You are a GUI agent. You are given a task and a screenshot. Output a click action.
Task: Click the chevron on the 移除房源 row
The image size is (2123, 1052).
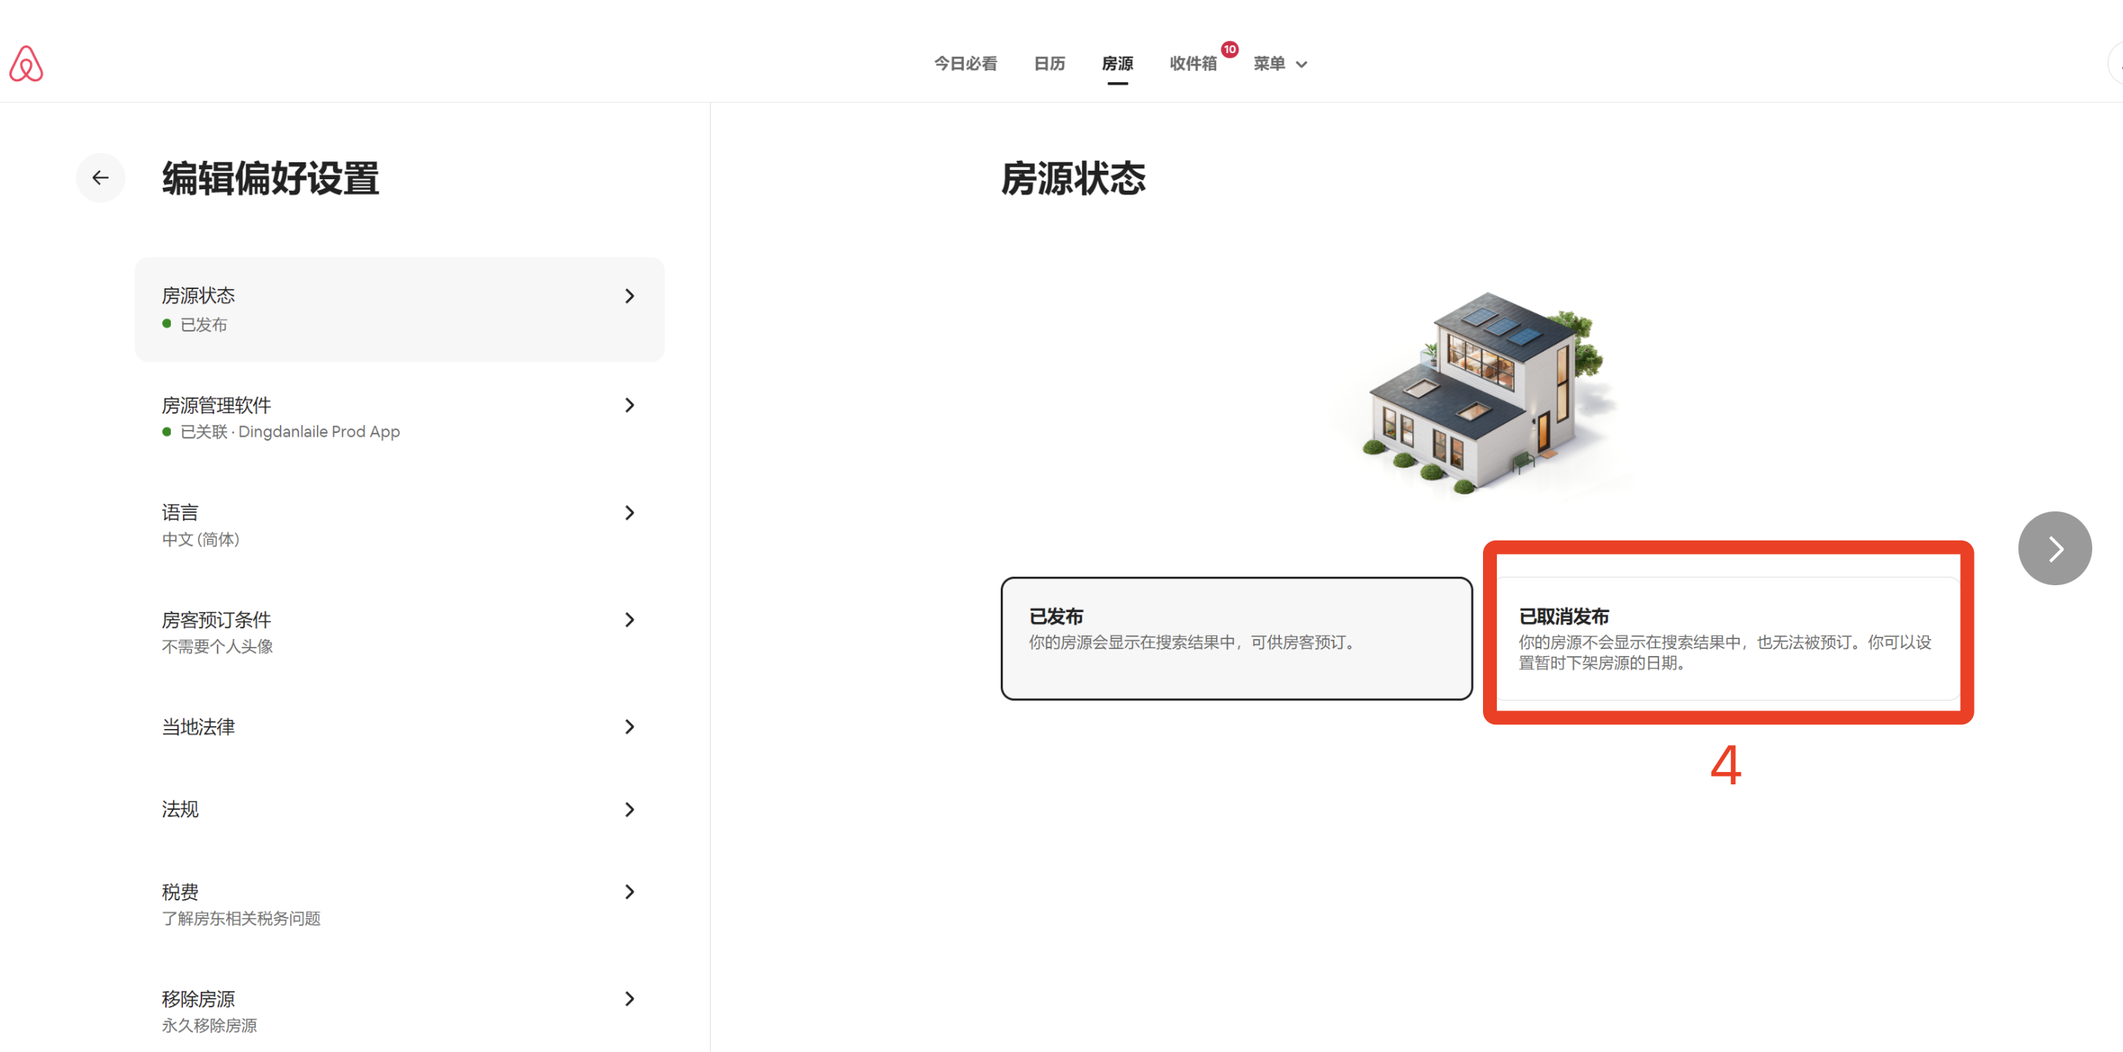[x=630, y=998]
